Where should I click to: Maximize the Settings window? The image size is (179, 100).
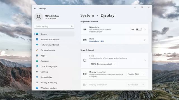142,7
